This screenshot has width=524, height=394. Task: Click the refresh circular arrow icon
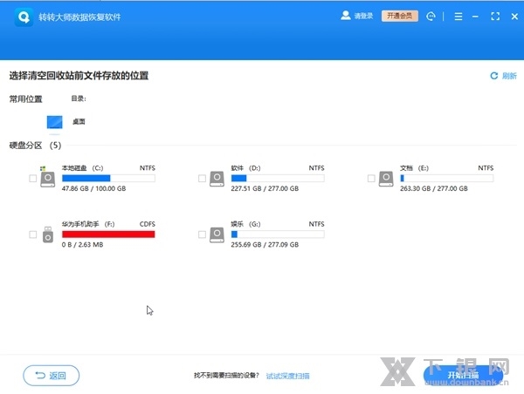pyautogui.click(x=494, y=76)
